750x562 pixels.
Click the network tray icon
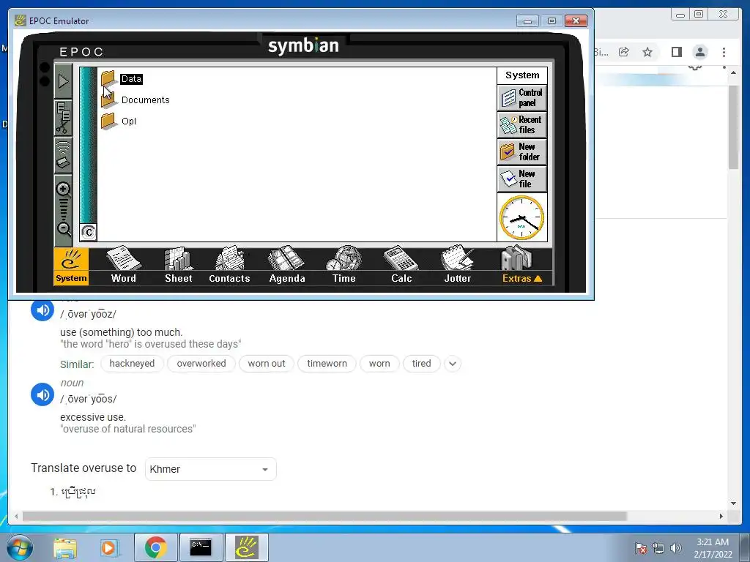[658, 548]
